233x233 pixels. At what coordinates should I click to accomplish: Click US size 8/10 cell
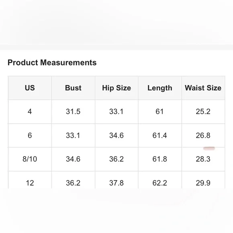click(30, 159)
